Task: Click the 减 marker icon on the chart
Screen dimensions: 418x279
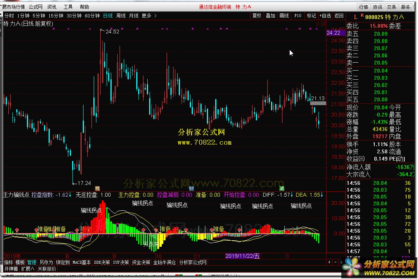Action: pyautogui.click(x=282, y=188)
